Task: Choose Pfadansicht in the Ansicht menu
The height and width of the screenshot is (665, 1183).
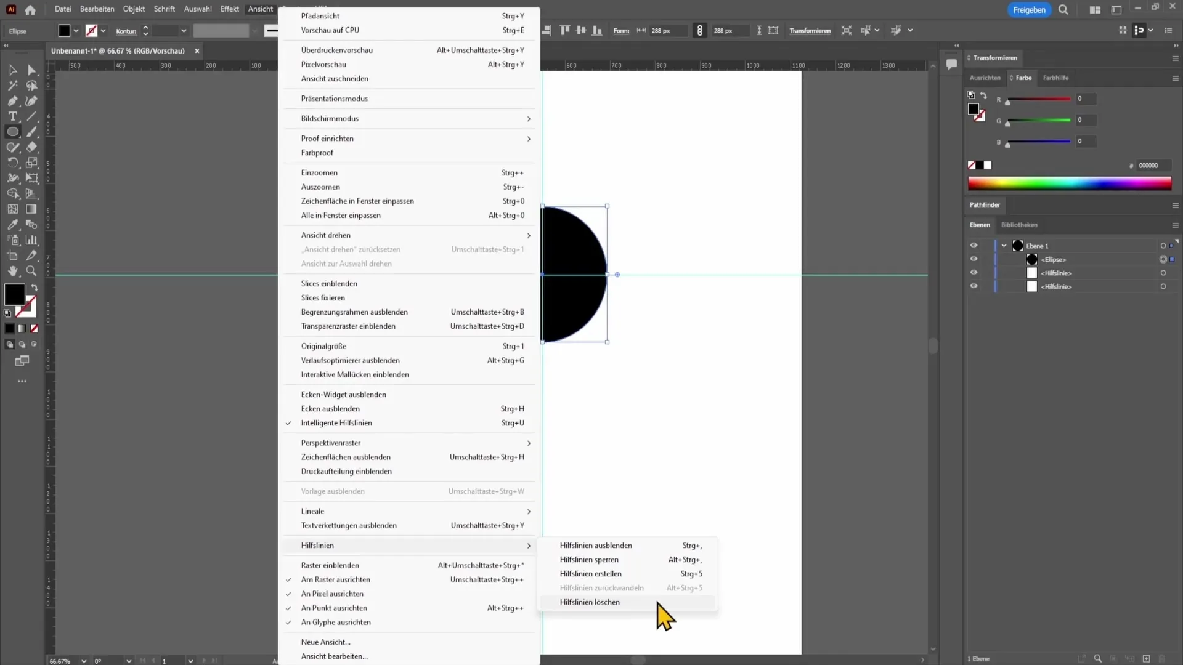Action: pyautogui.click(x=408, y=16)
